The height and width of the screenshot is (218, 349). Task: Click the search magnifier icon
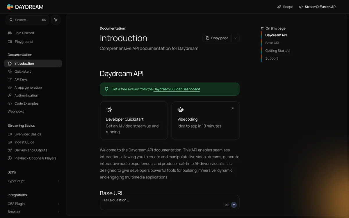(11, 20)
